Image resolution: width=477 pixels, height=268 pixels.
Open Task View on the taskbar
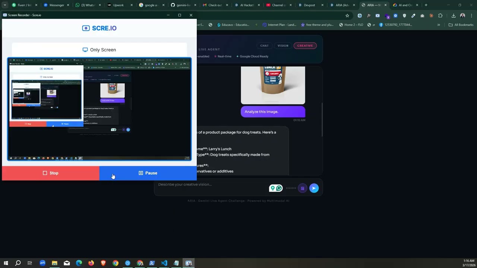(x=30, y=263)
